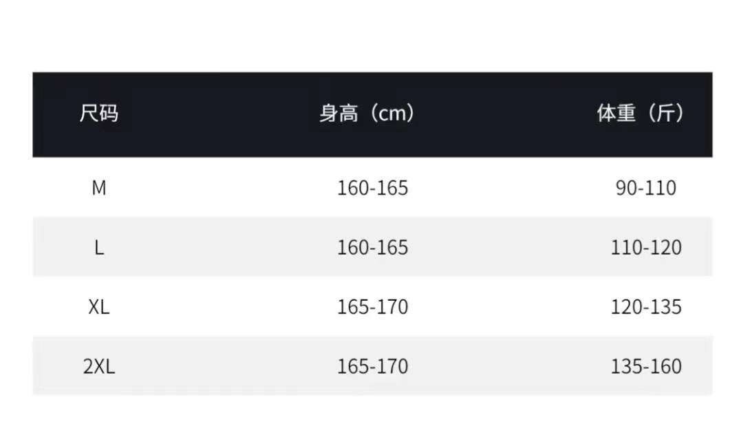Select the M size label
741x422 pixels.
(99, 188)
